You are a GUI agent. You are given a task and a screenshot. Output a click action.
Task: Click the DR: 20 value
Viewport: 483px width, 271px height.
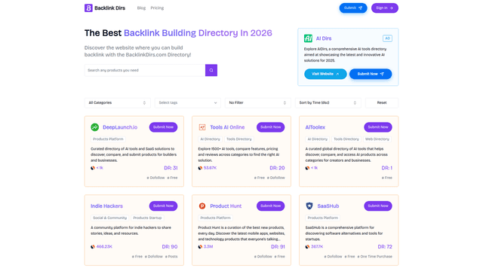(x=277, y=168)
